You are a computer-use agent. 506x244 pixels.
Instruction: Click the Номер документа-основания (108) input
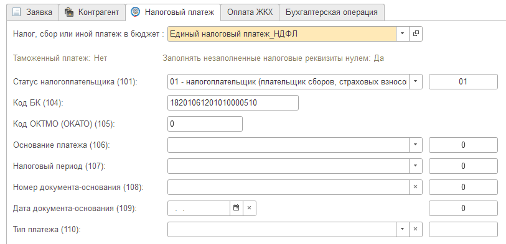(288, 187)
